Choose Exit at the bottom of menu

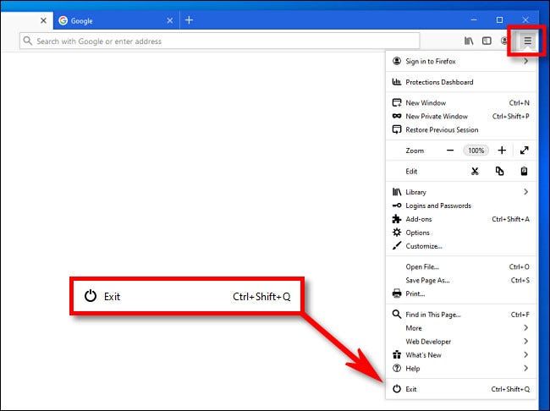411,389
